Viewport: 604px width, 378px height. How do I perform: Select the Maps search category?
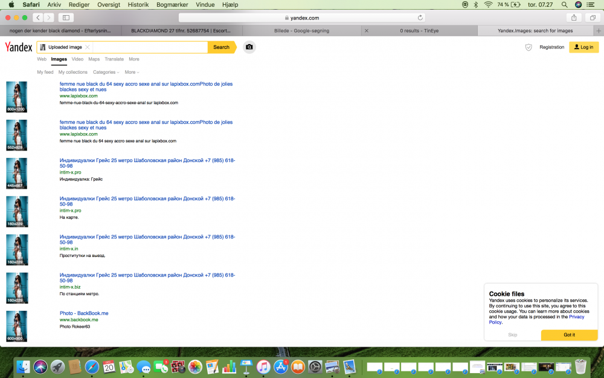click(94, 59)
